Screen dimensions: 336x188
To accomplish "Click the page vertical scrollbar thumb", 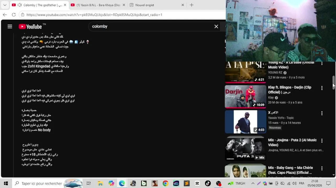I will tap(334, 83).
